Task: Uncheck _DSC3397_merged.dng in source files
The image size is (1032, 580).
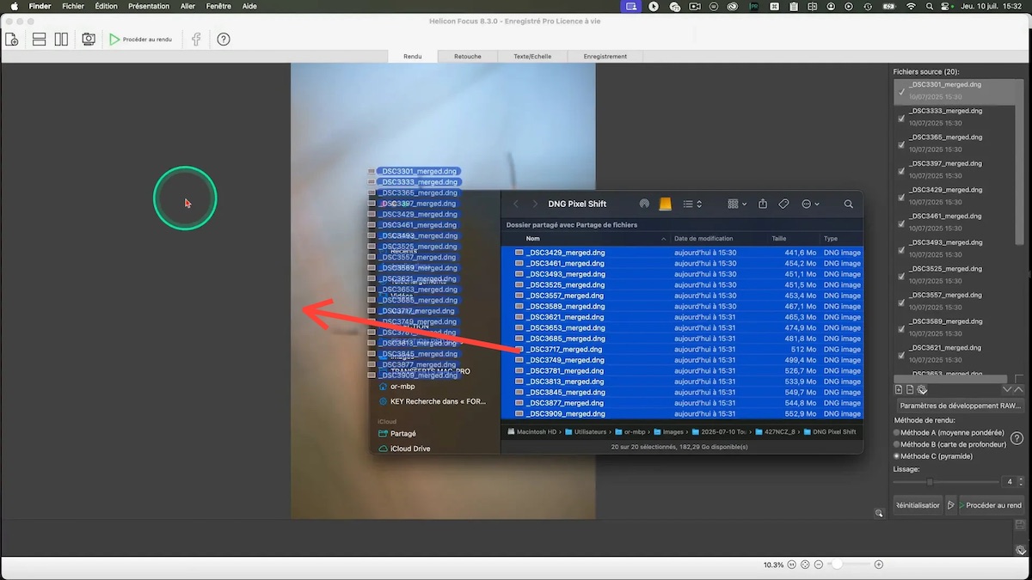Action: (901, 171)
